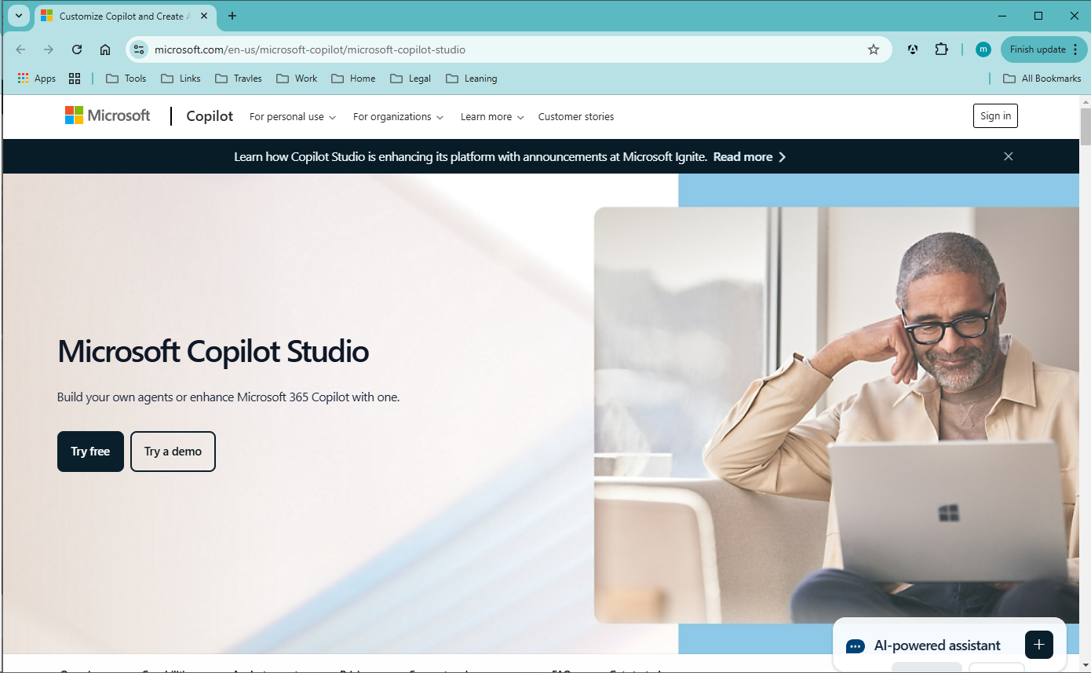Open the Work bookmarks folder
The image size is (1091, 673).
pos(297,79)
